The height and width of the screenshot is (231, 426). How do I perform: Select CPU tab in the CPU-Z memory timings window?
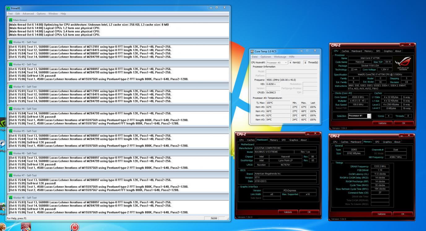coord(336,142)
